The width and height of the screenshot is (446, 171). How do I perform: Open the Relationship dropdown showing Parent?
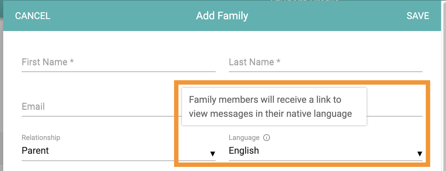119,151
